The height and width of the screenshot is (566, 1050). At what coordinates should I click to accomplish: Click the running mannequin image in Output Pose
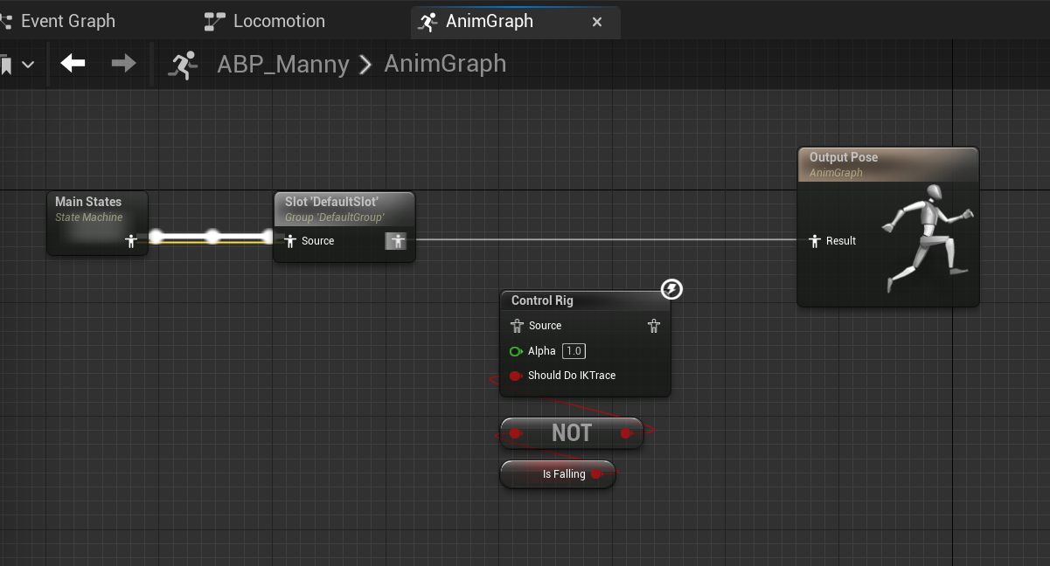click(x=928, y=237)
